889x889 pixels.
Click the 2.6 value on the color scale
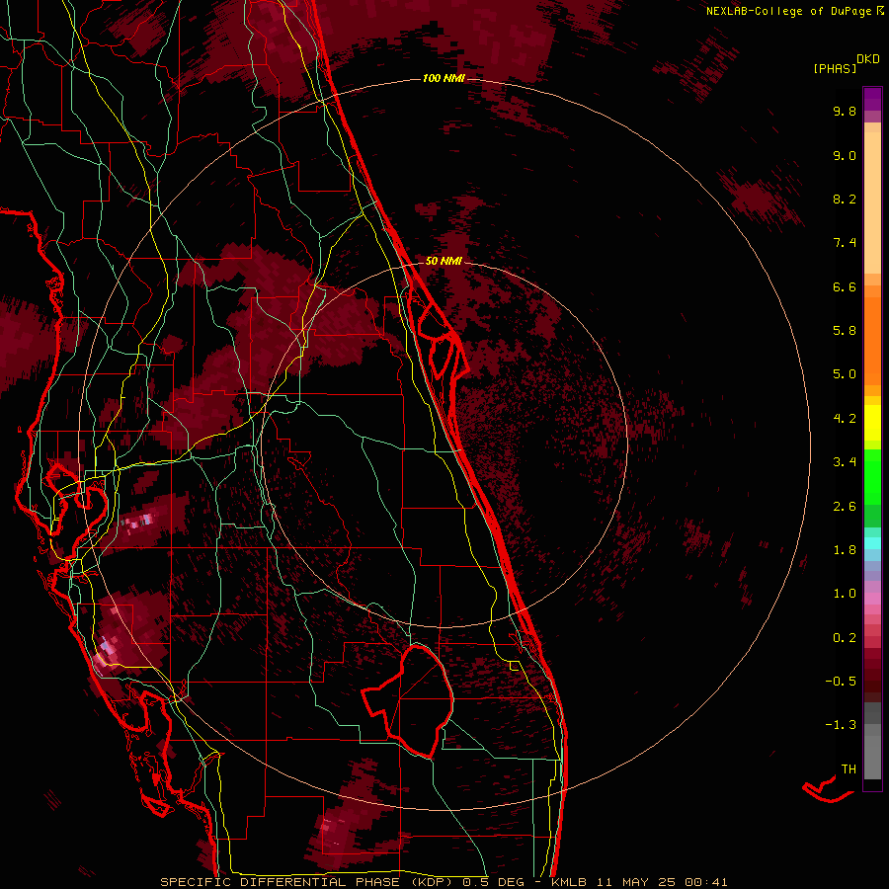pos(845,507)
